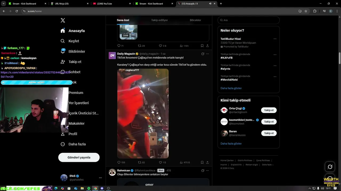This screenshot has height=191, width=341.
Task: Bookmark the Daily Magazin post
Action: tap(202, 162)
